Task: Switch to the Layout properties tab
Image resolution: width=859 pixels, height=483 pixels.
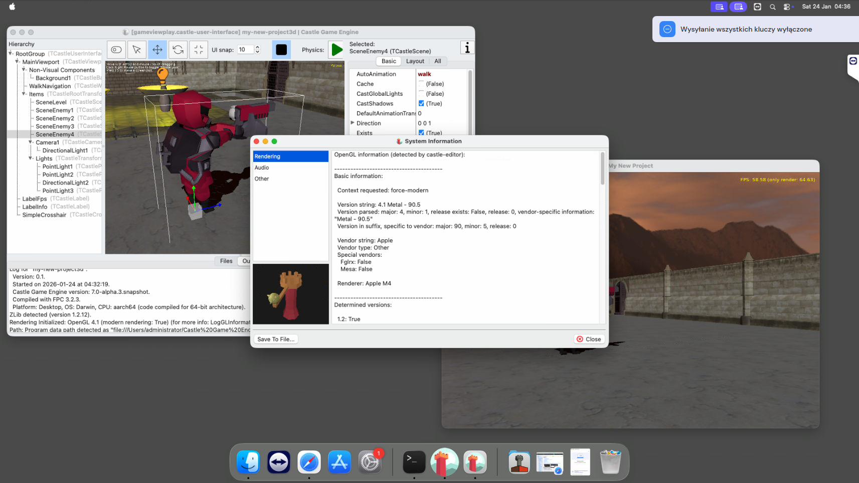Action: click(415, 61)
